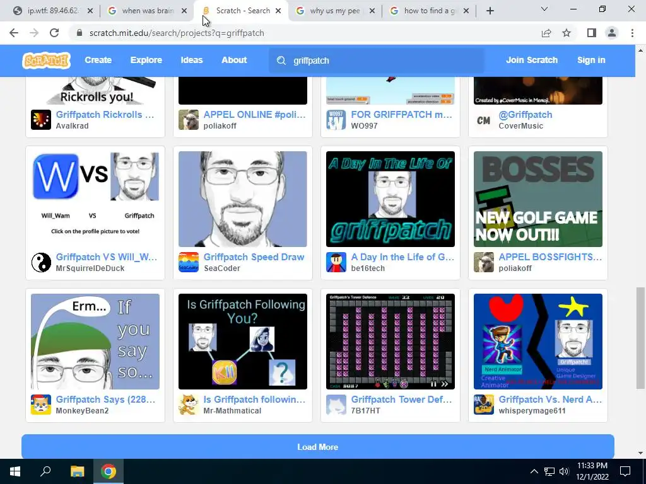Open the Chrome profile avatar icon
This screenshot has height=484, width=646.
pos(612,33)
